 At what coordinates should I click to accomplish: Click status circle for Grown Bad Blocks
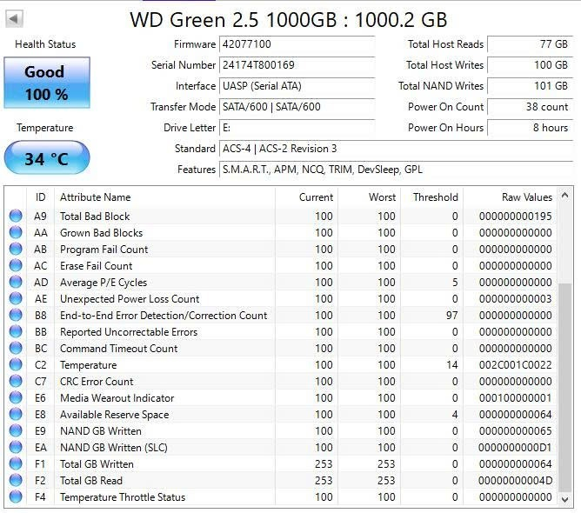(16, 232)
